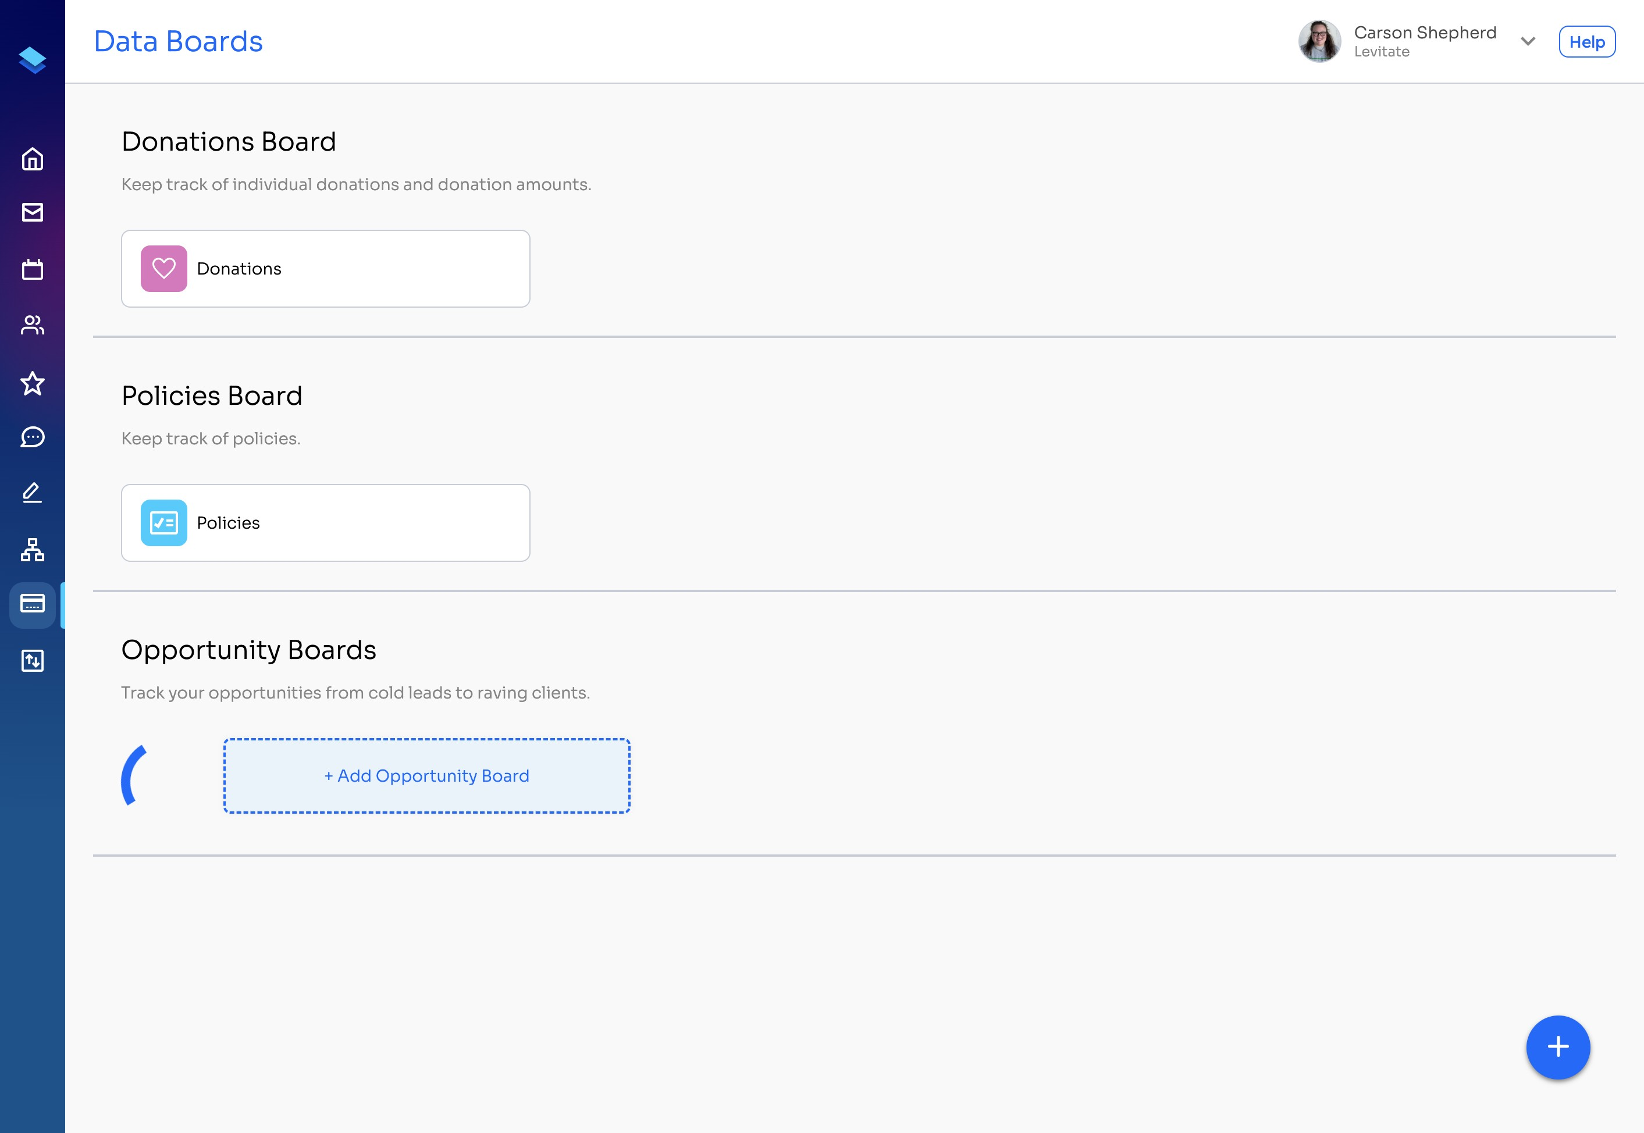The image size is (1644, 1133).
Task: Click the Carson Shepherd name
Action: (x=1425, y=33)
